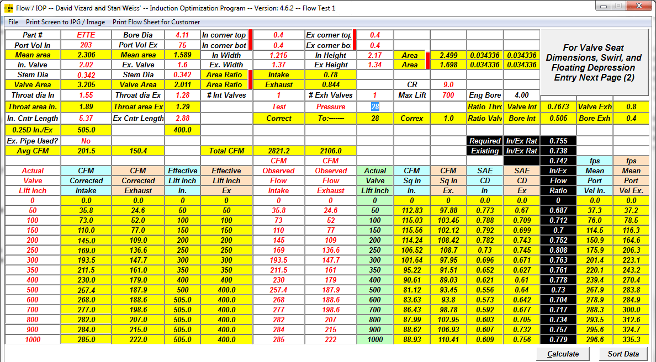
Task: Click the Eng Bore field showing 4.00
Action: [521, 95]
